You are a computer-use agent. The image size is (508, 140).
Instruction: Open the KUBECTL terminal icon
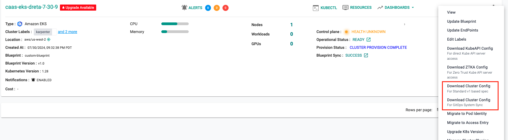tap(316, 8)
